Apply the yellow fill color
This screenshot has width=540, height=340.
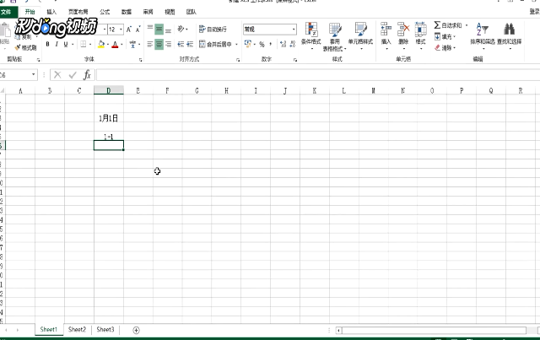pos(101,44)
